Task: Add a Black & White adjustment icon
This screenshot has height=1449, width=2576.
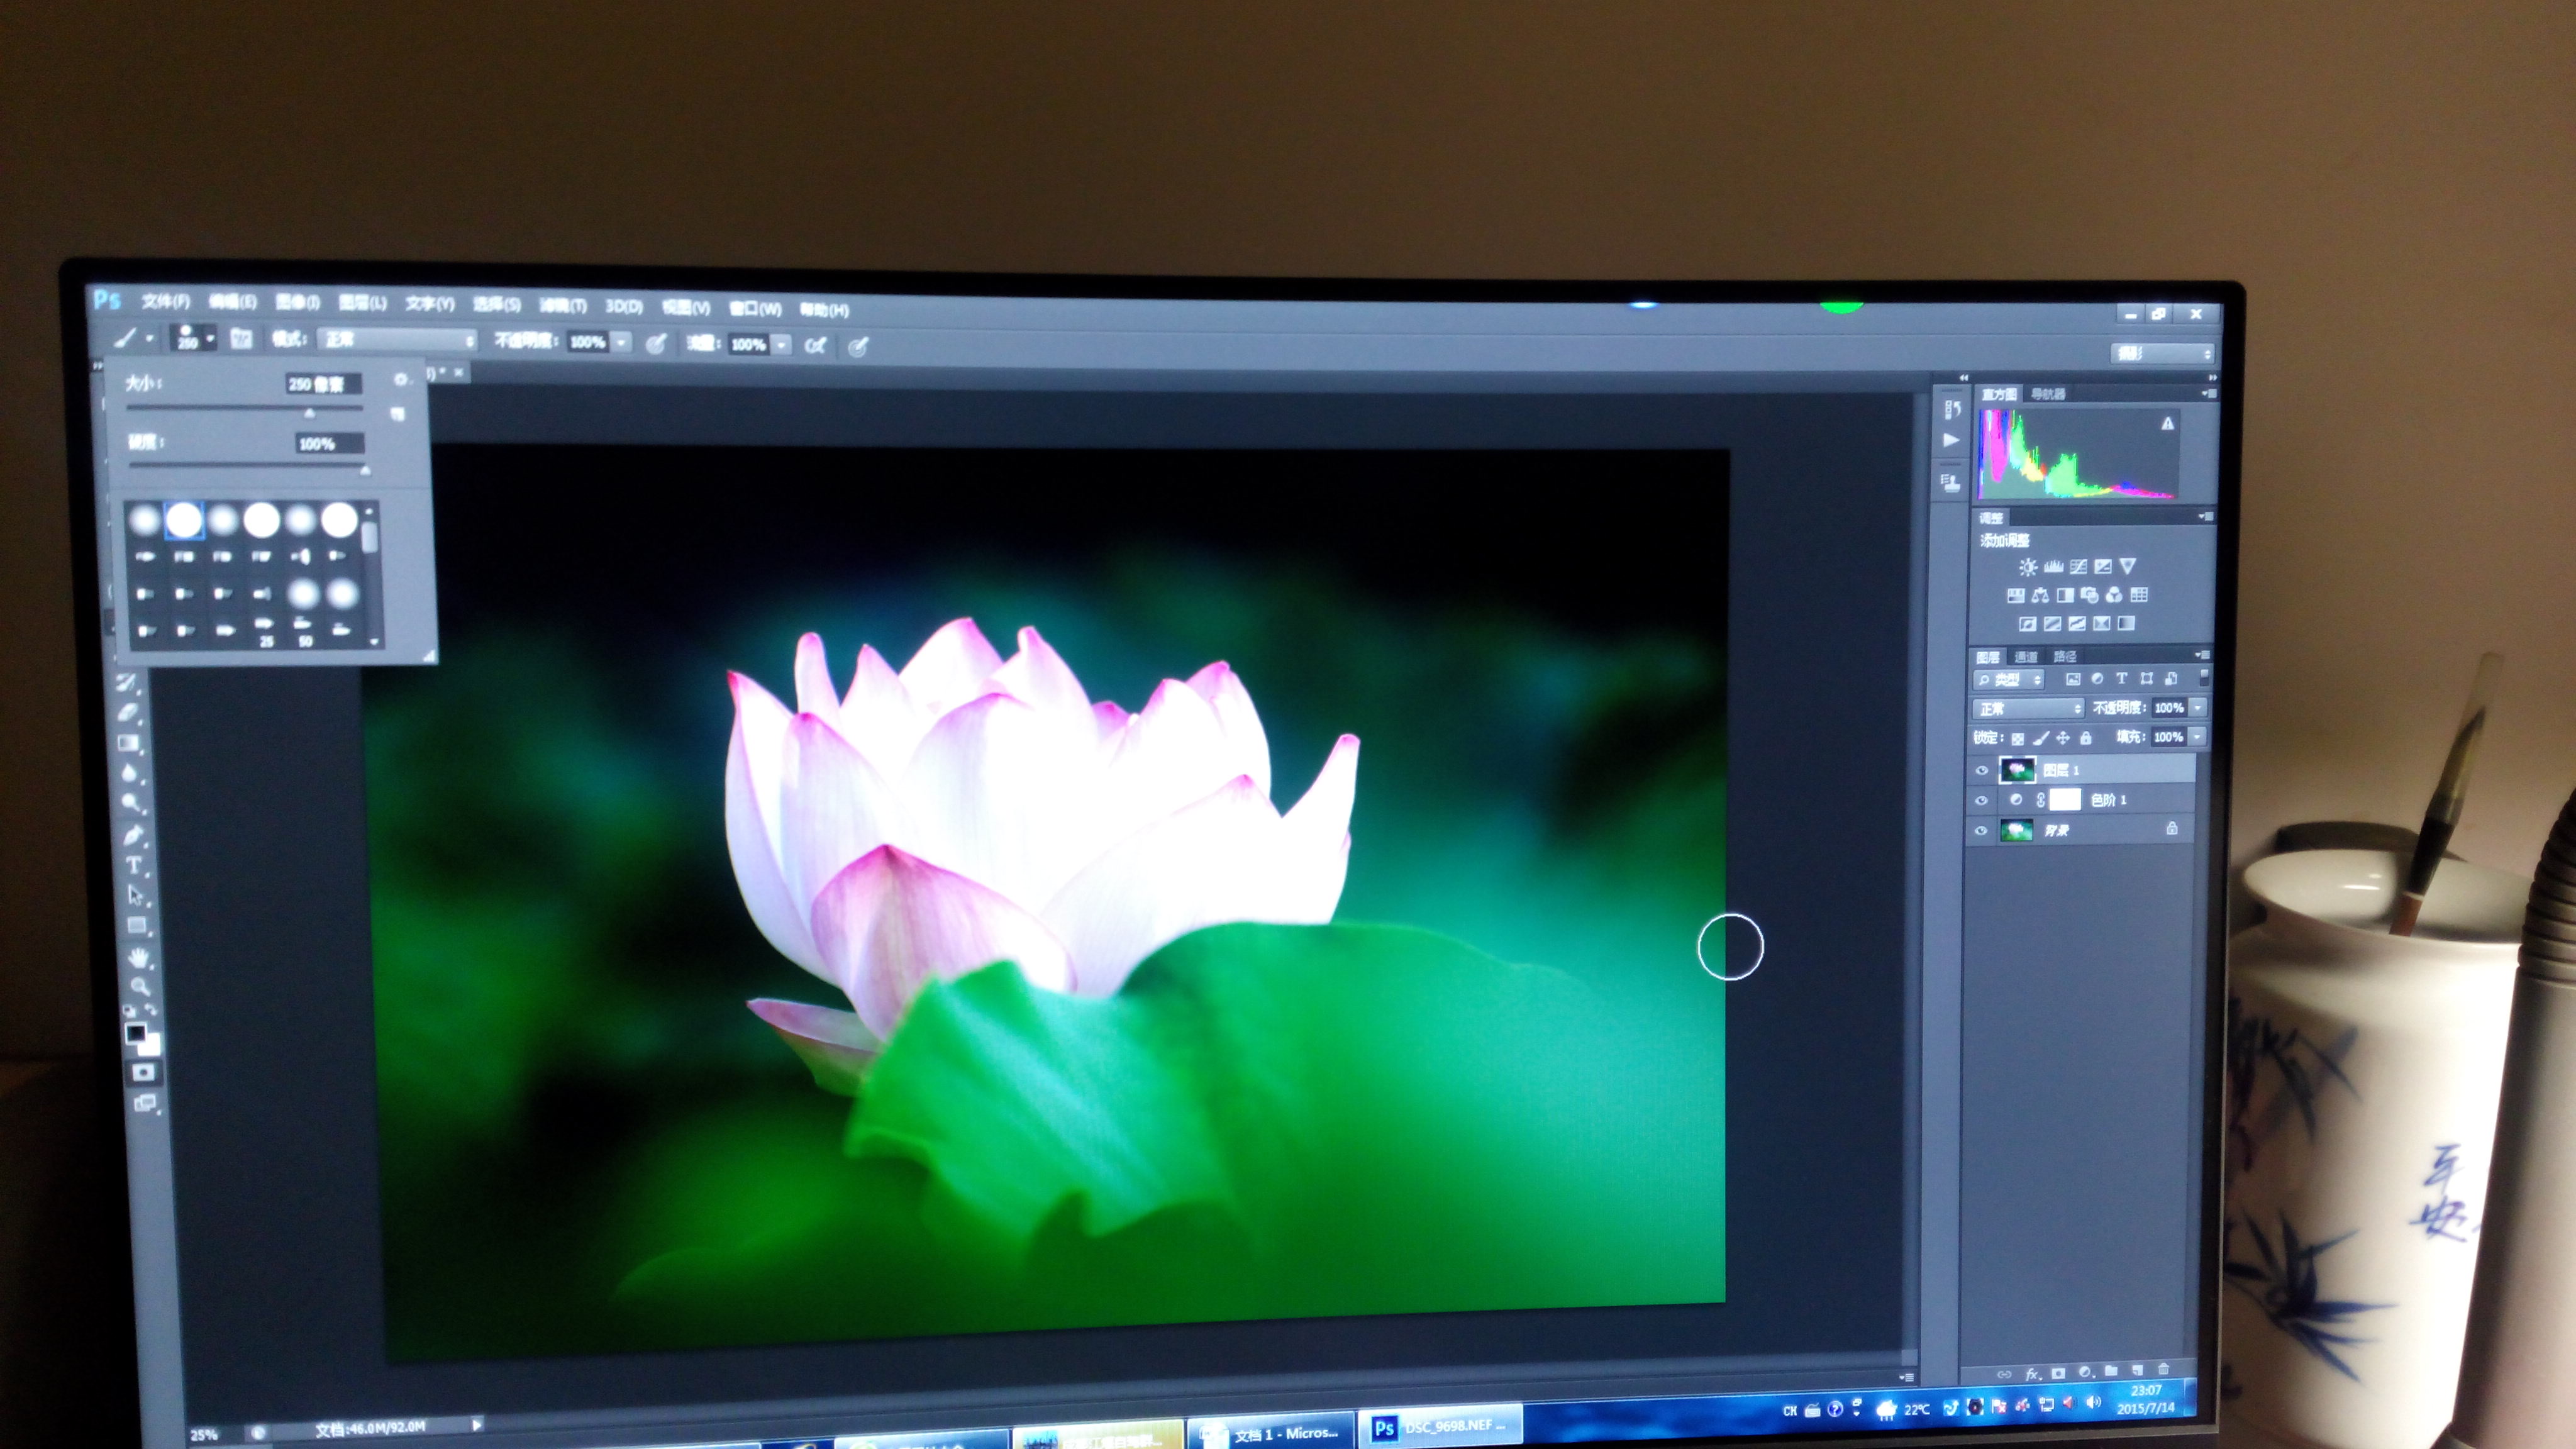Action: click(2065, 595)
